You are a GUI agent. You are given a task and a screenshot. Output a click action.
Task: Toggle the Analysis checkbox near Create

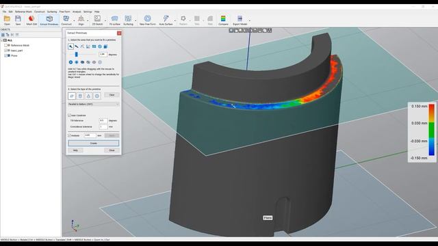(x=70, y=135)
